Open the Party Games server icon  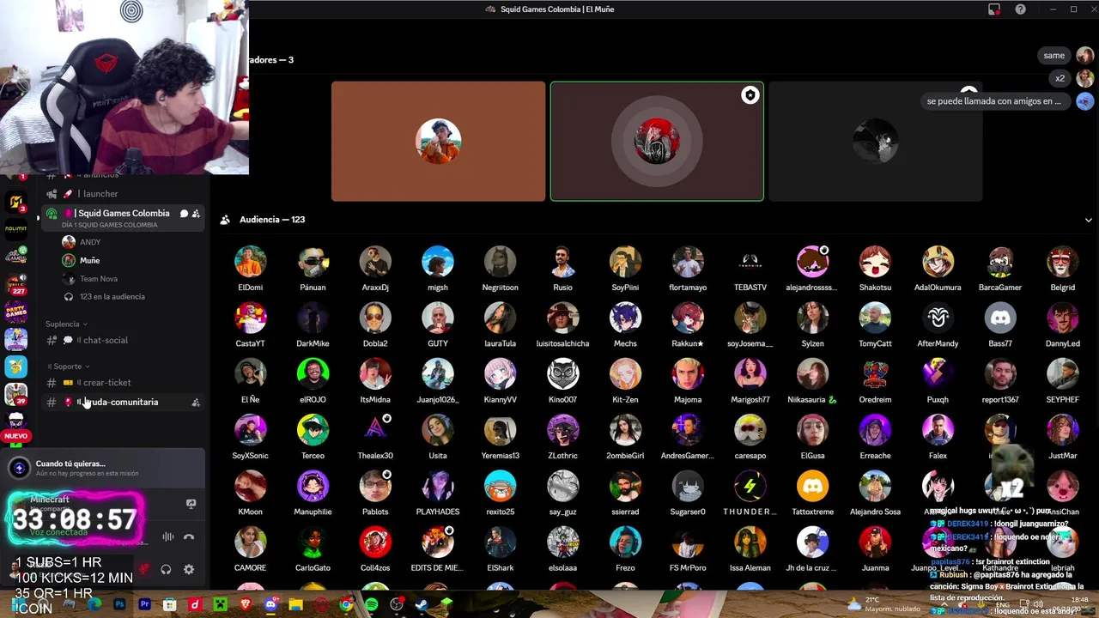(16, 311)
